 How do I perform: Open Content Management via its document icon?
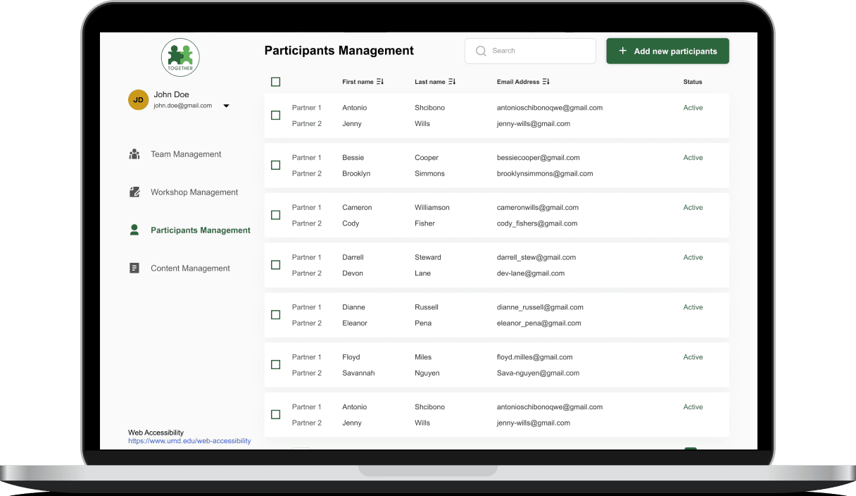click(x=134, y=268)
